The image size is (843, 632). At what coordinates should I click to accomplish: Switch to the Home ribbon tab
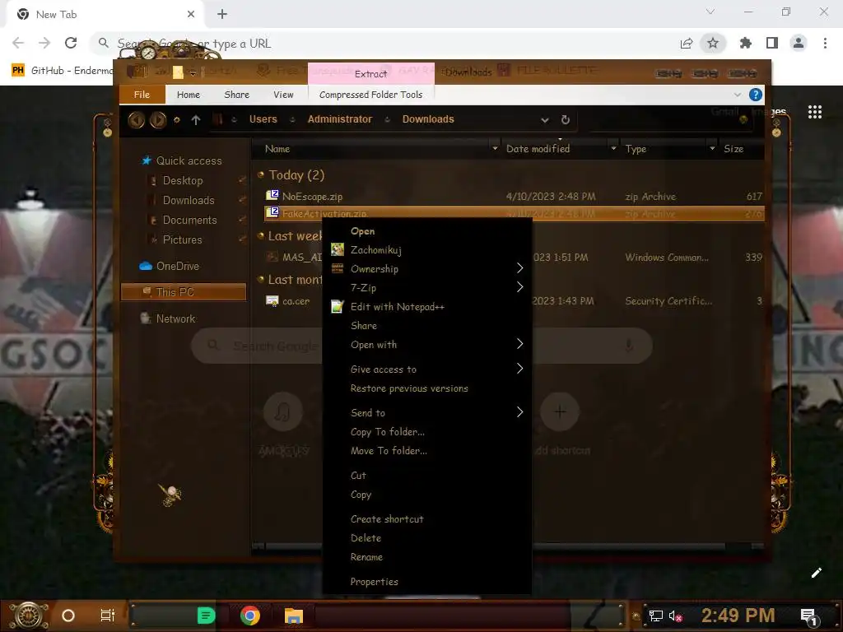point(189,95)
